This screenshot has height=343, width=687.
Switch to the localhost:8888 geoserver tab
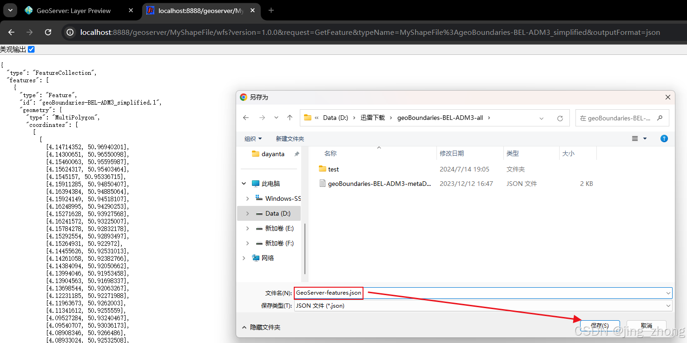[201, 10]
